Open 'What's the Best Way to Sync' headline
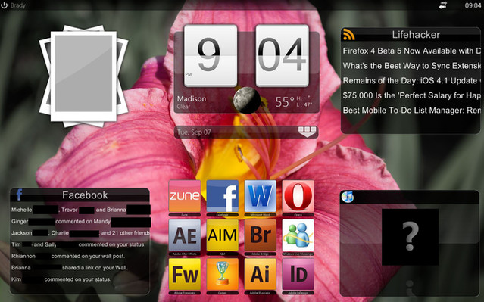This screenshot has height=302, width=484. click(x=412, y=66)
